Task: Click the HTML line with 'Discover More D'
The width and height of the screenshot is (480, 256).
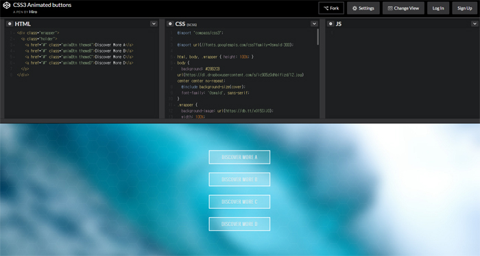Action: click(x=79, y=63)
